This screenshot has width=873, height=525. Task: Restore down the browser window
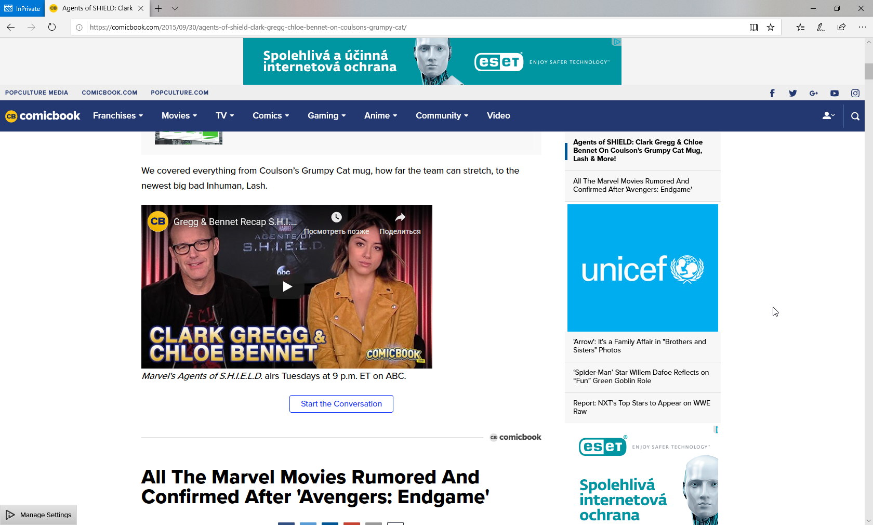tap(837, 8)
